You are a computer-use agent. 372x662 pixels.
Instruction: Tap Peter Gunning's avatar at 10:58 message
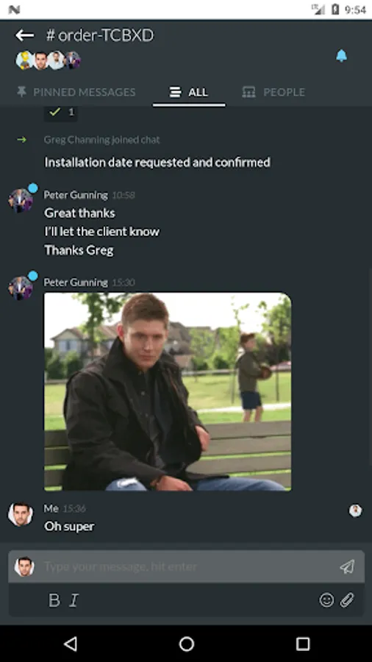(21, 201)
